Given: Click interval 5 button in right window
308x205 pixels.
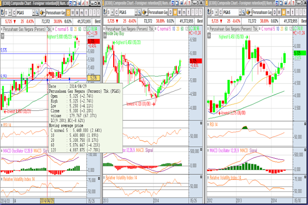Looking at the screenshot, I should tap(305, 13).
